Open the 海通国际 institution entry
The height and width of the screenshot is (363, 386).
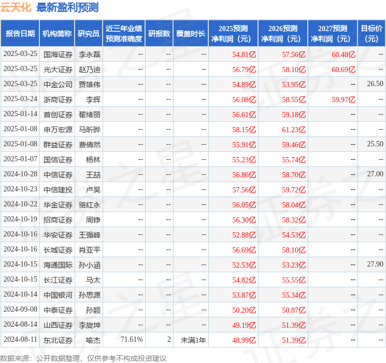58,264
